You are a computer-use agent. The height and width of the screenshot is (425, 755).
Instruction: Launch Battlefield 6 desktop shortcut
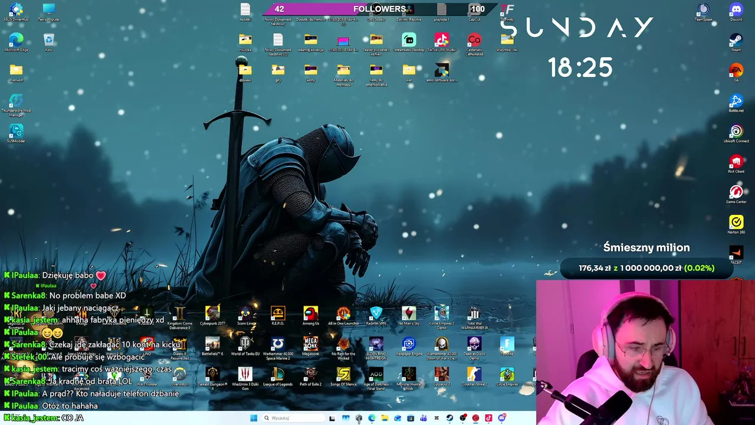point(212,346)
